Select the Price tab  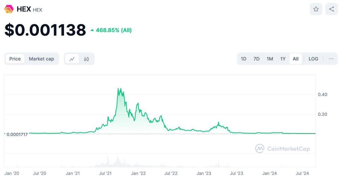click(x=15, y=59)
